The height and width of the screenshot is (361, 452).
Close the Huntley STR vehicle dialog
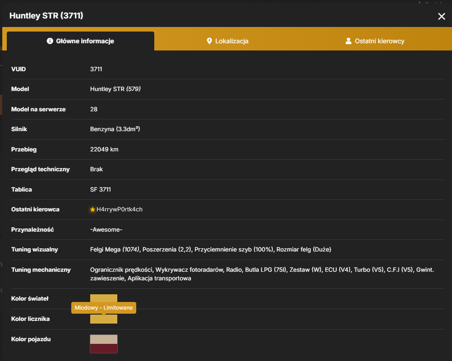pos(441,16)
